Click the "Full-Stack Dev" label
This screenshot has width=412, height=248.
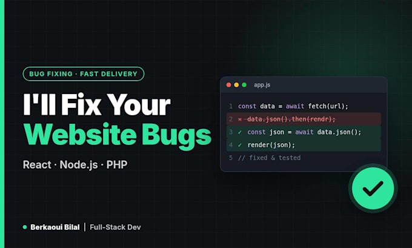click(115, 227)
